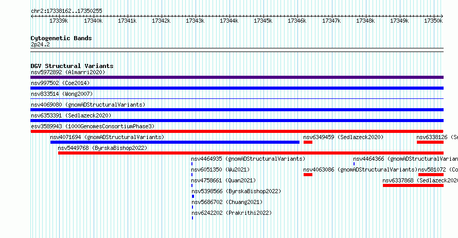This screenshot has width=458, height=238.
Task: Click the Cytogenetic Bands track title
Action: [61, 38]
